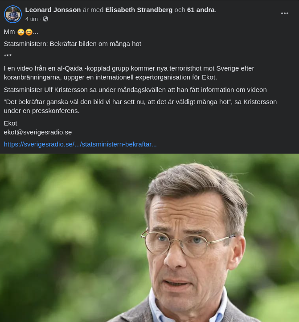The image size is (299, 322).
Task: Open tagged friend Elisabeth Strandberg's profile
Action: click(139, 10)
